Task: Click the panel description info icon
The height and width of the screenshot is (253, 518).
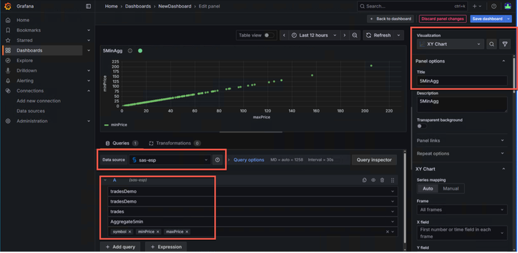Action: tap(130, 51)
